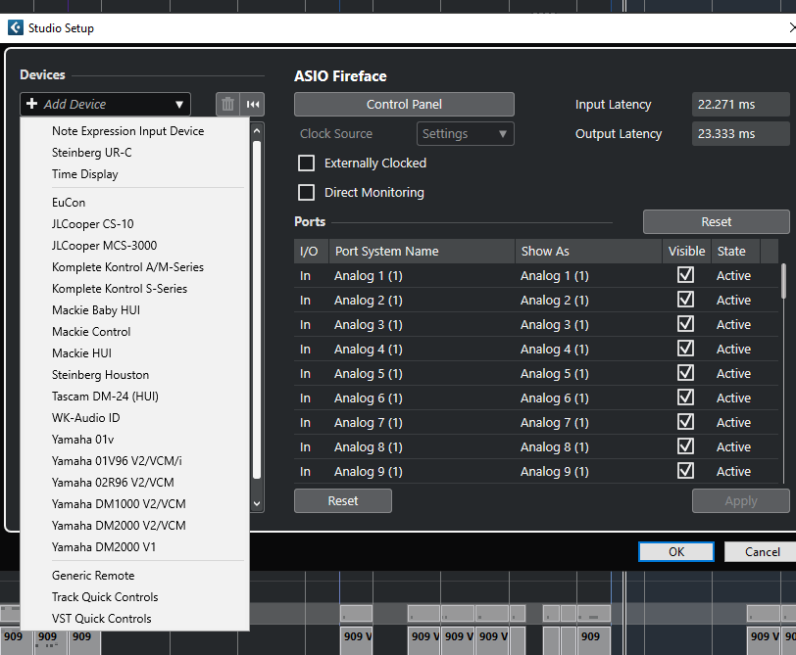This screenshot has width=796, height=655.
Task: Uncheck Visible for Analog 3 (1)
Action: (685, 324)
